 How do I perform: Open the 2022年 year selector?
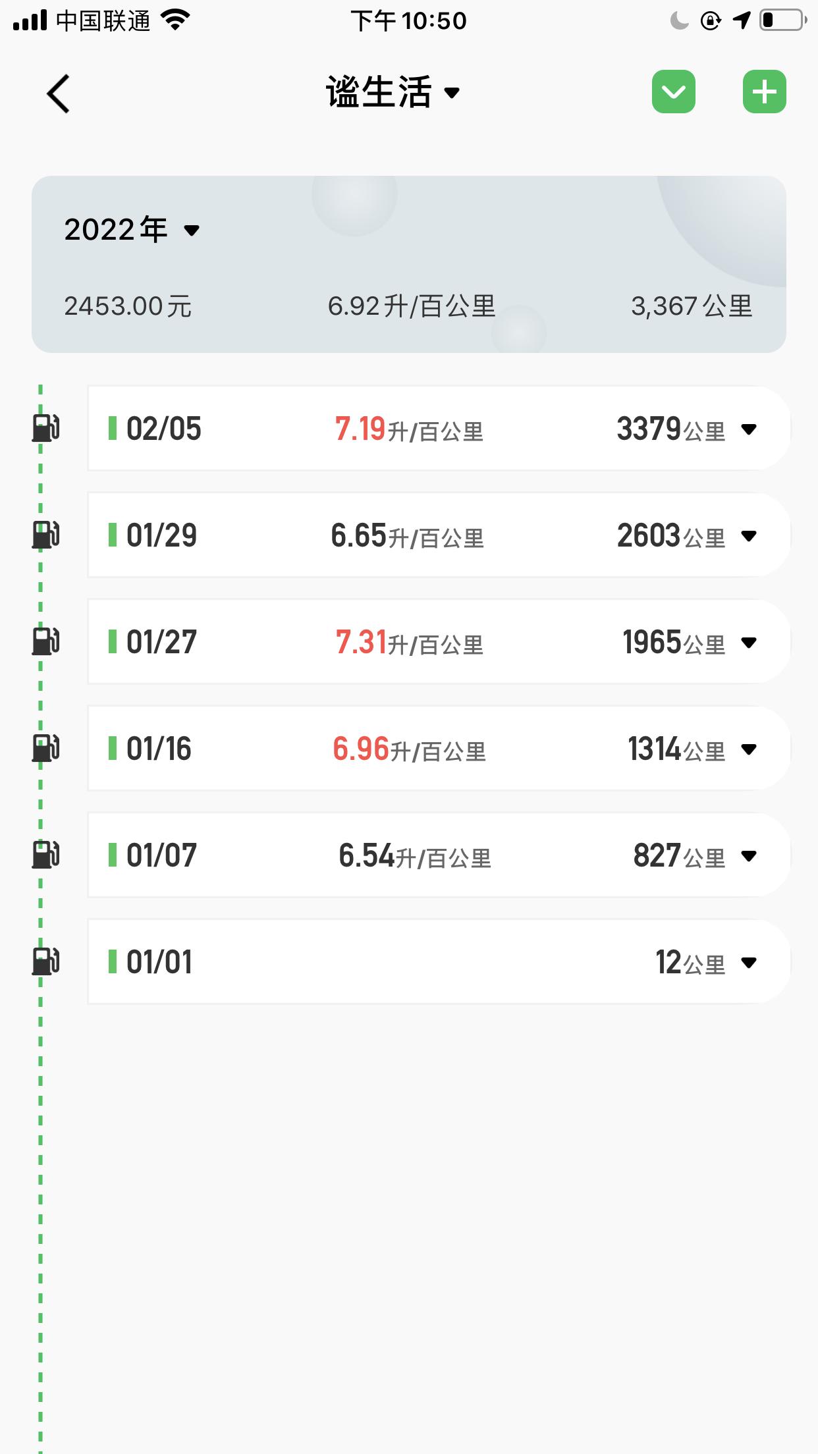pyautogui.click(x=132, y=230)
